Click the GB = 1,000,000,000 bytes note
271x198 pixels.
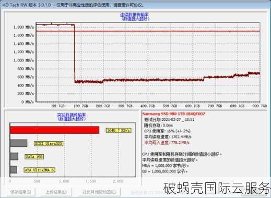165,171
